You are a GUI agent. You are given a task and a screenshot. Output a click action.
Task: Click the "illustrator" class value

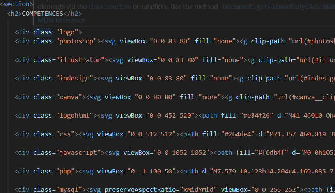coord(80,60)
